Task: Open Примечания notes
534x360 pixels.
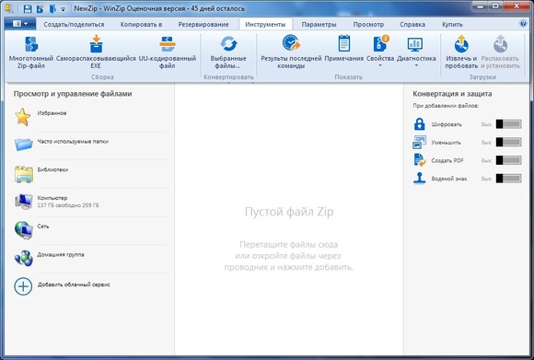Action: click(344, 49)
